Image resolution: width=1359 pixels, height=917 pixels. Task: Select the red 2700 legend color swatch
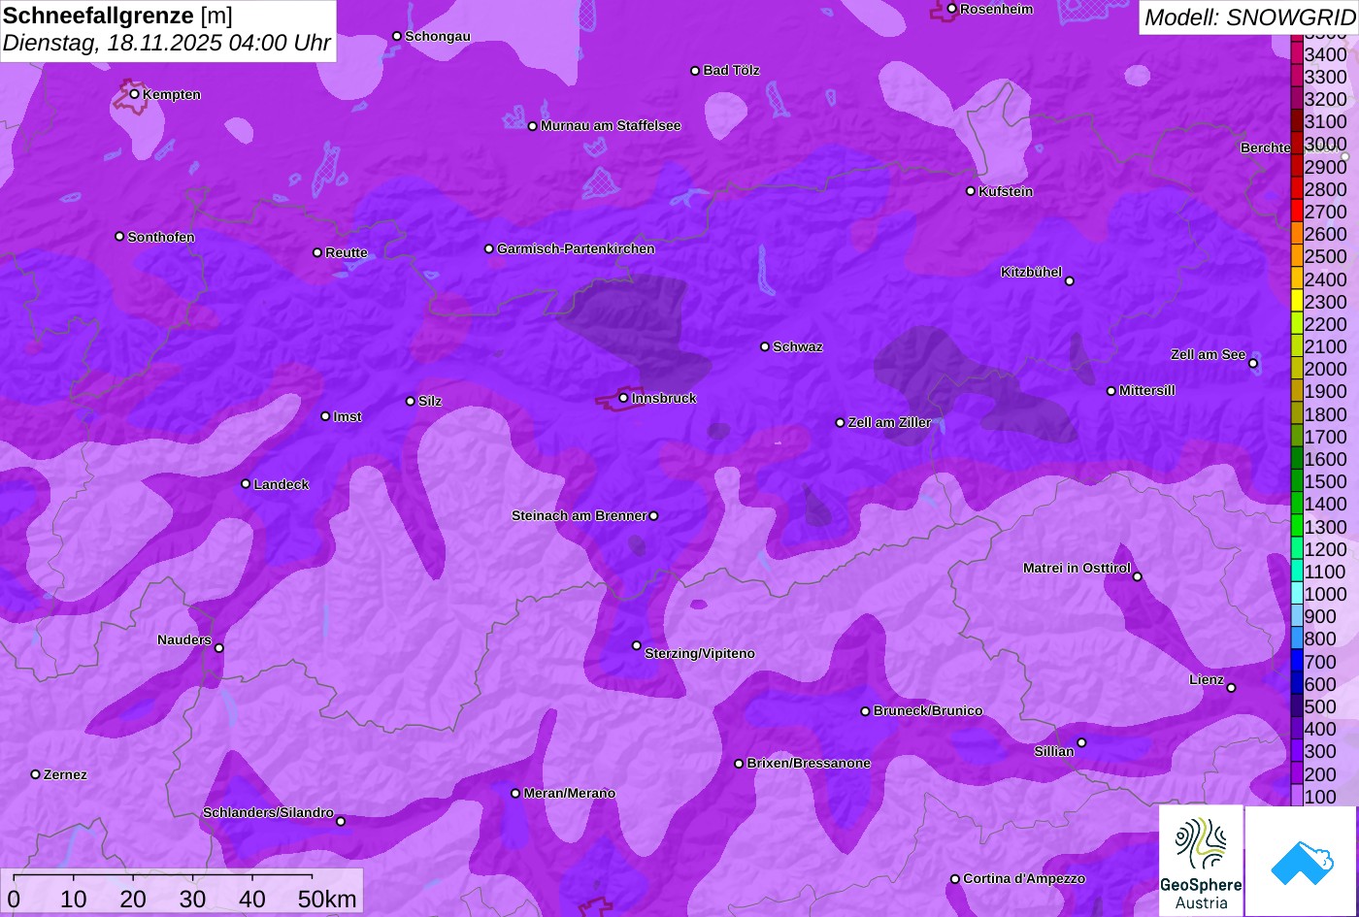pos(1297,212)
